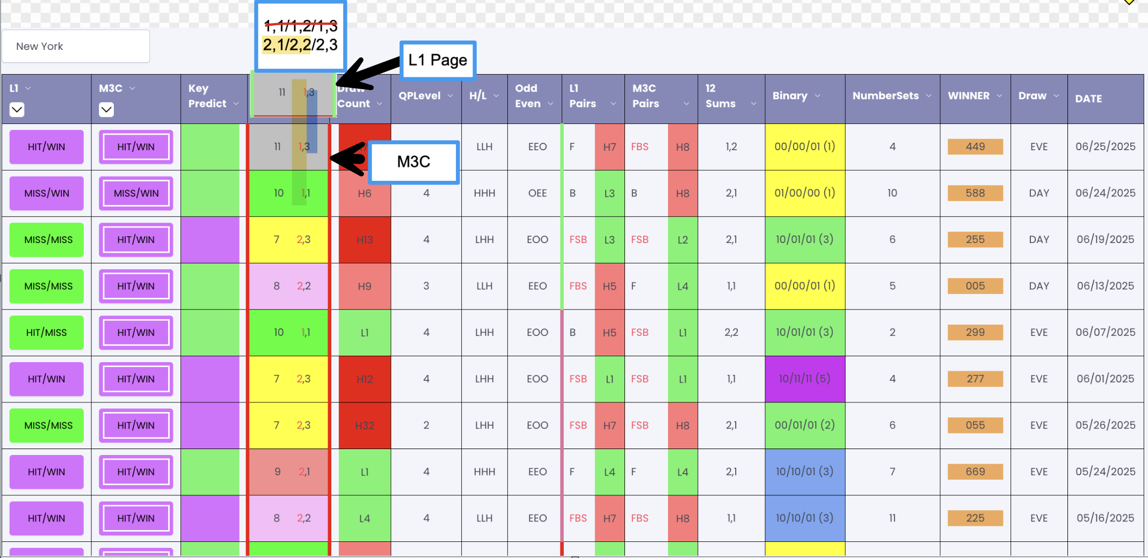Expand the Key Predict column filter chevron
This screenshot has height=558, width=1148.
click(236, 104)
